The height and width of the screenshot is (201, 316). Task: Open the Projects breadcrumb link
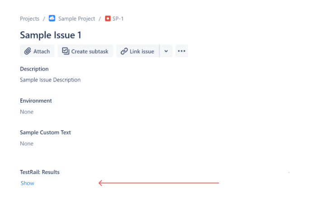tap(29, 19)
